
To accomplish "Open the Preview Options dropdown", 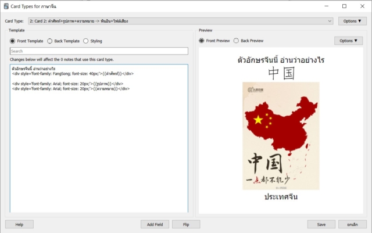I will click(x=348, y=41).
